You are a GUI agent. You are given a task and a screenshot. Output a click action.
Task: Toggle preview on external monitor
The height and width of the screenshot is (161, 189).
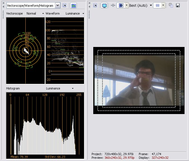(104, 5)
